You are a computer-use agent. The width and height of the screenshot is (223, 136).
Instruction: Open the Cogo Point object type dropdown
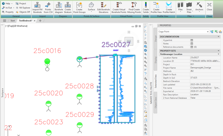pos(207,32)
